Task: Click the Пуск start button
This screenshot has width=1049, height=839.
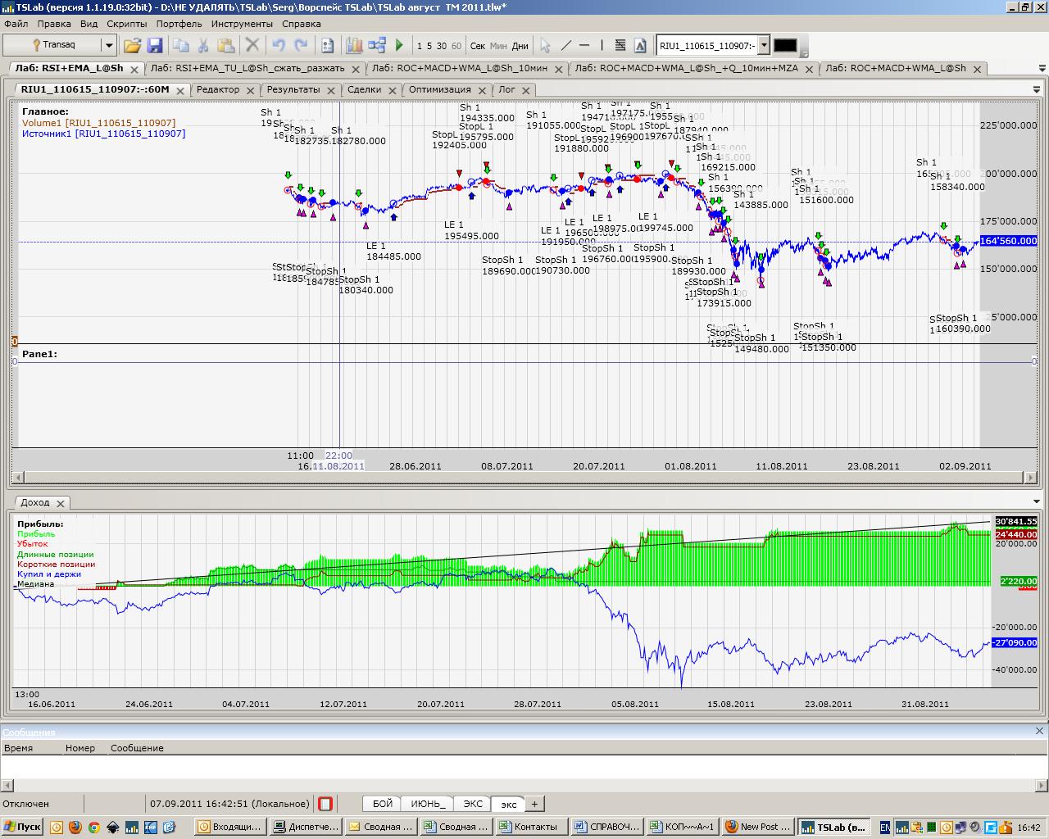Action: click(x=23, y=827)
